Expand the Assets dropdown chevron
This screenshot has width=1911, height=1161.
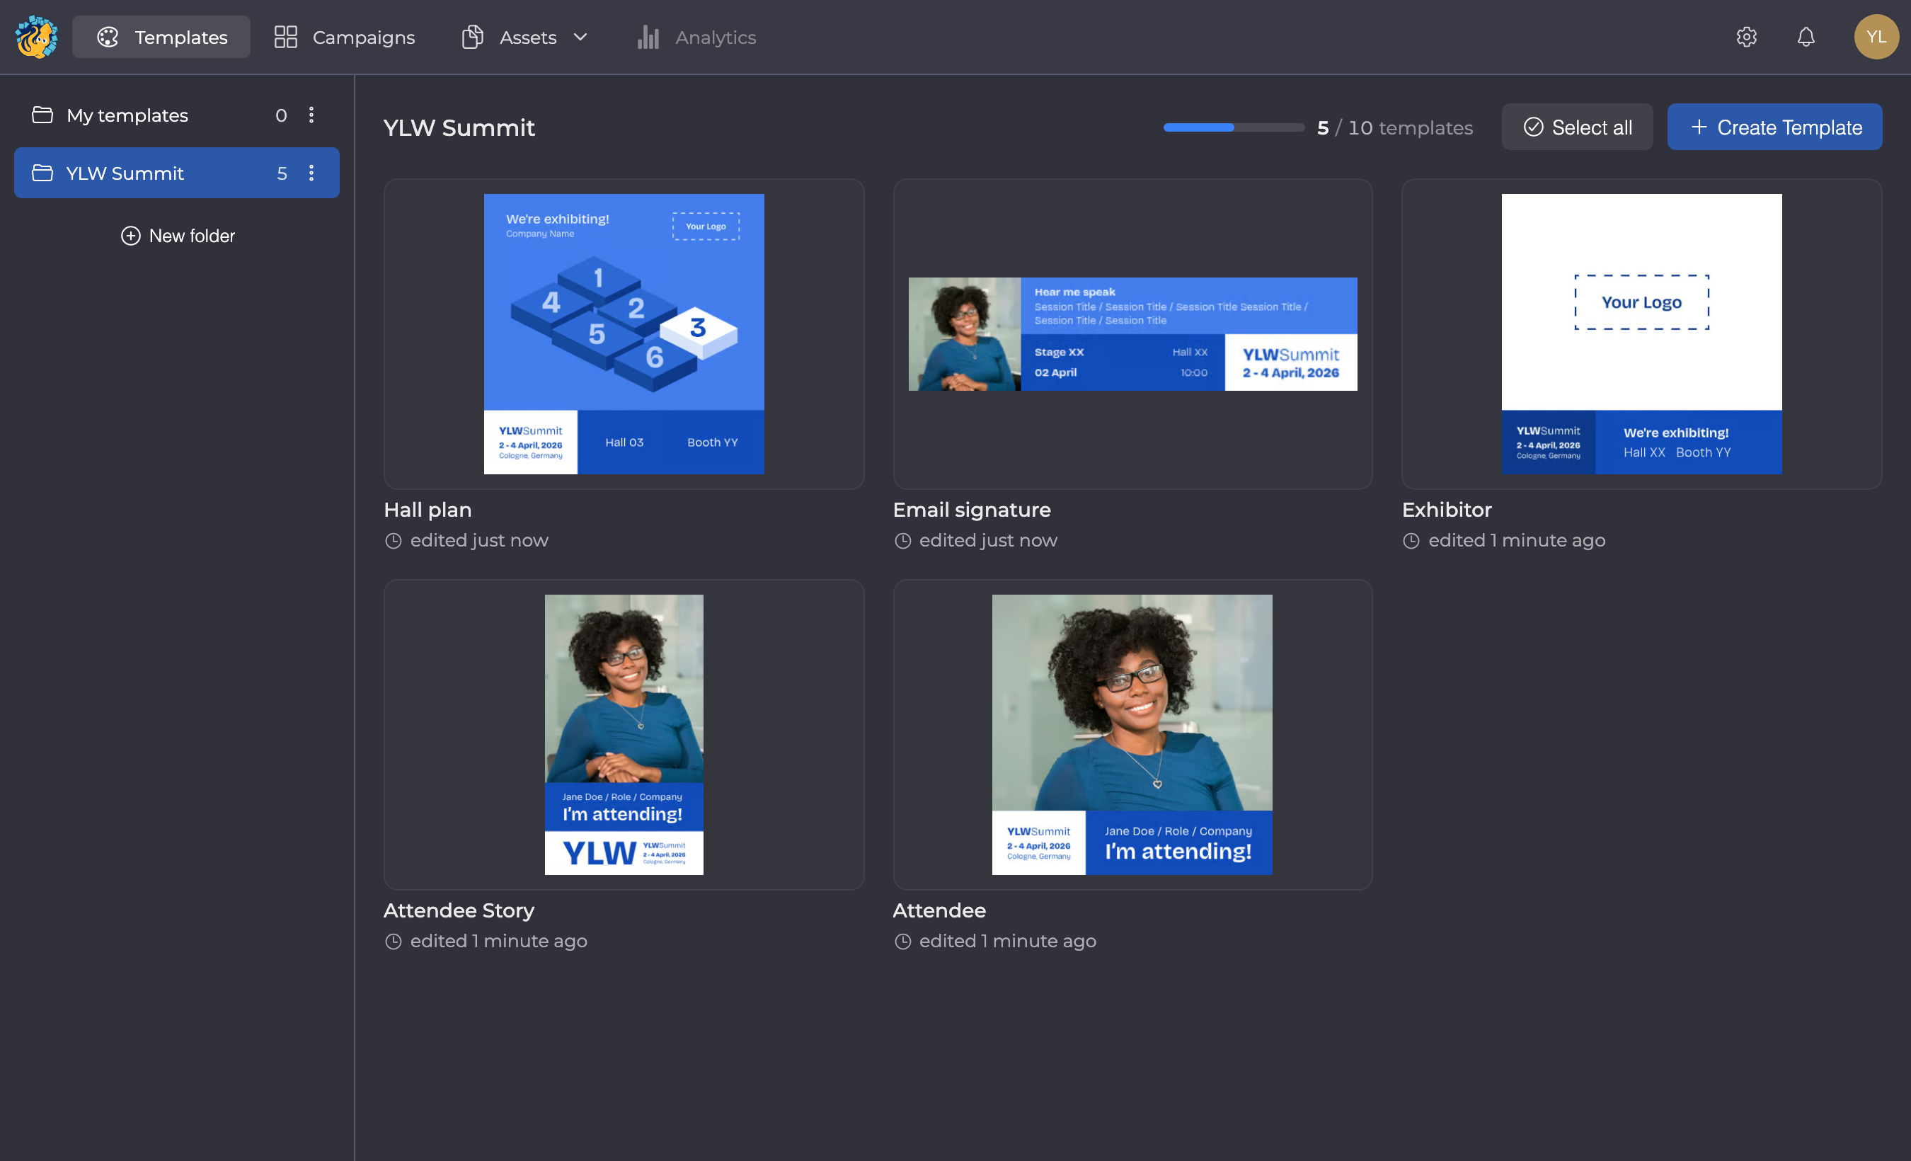pyautogui.click(x=580, y=38)
